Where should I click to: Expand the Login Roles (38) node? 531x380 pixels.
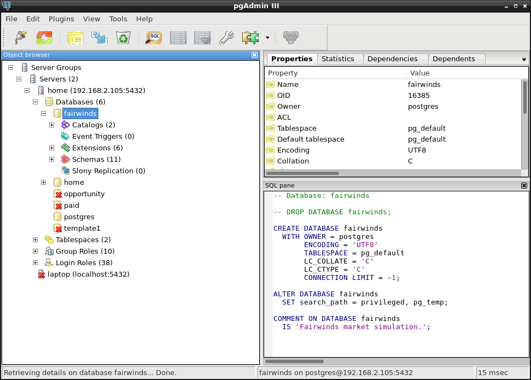point(35,263)
